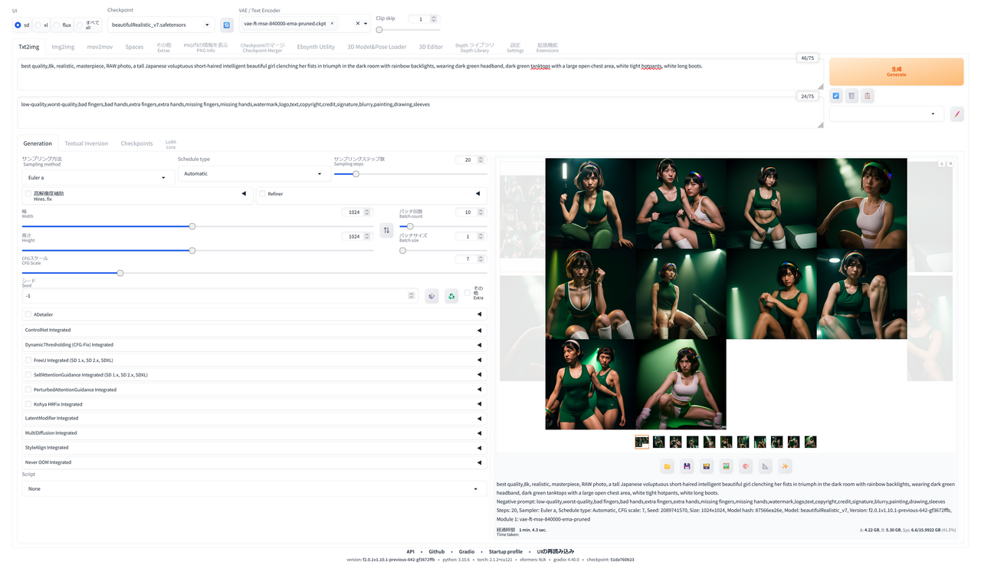Select a random seed with the dice icon
This screenshot has width=981, height=569.
click(x=432, y=295)
